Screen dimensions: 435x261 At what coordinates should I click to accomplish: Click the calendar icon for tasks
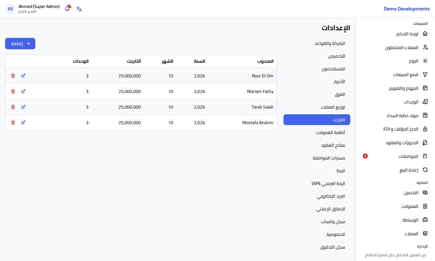pos(425,88)
